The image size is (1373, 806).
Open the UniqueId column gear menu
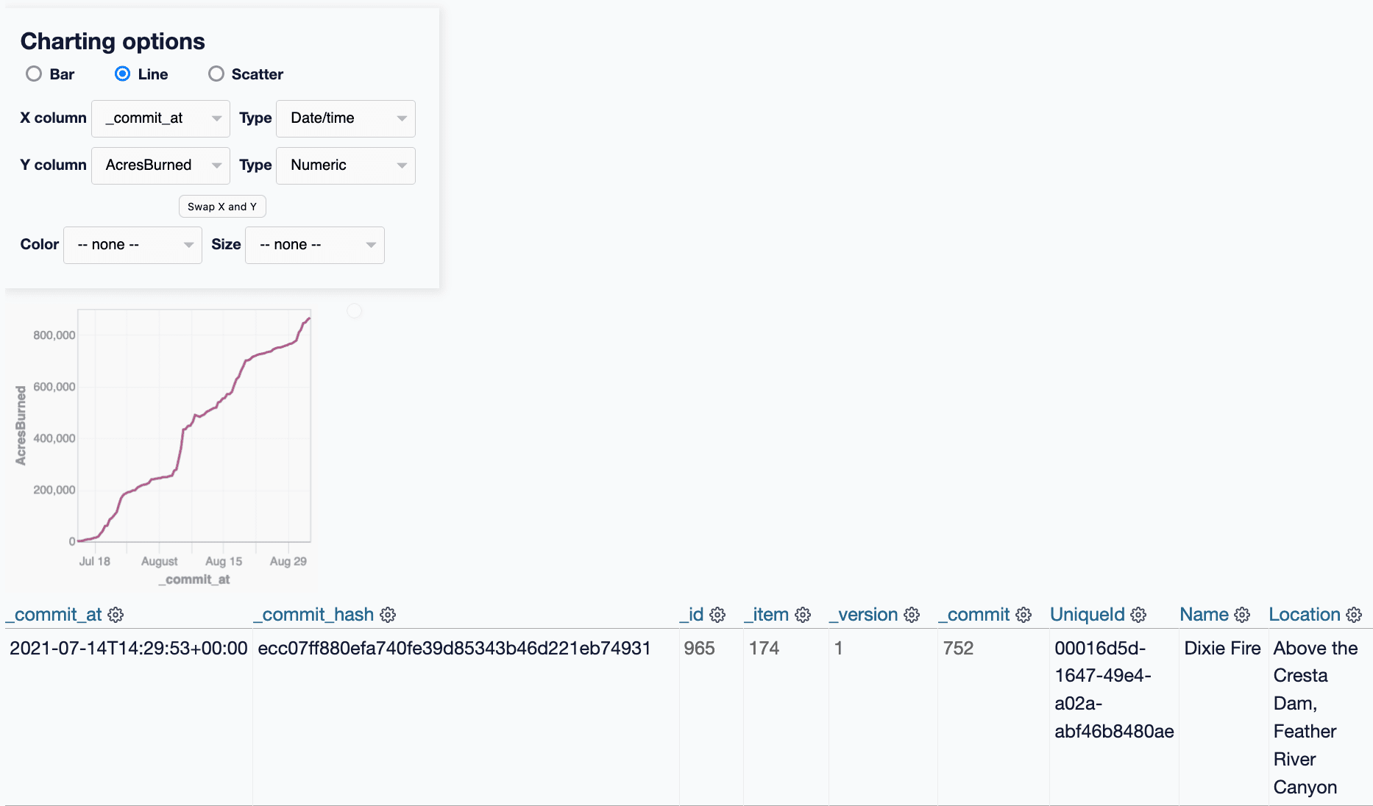[1138, 615]
